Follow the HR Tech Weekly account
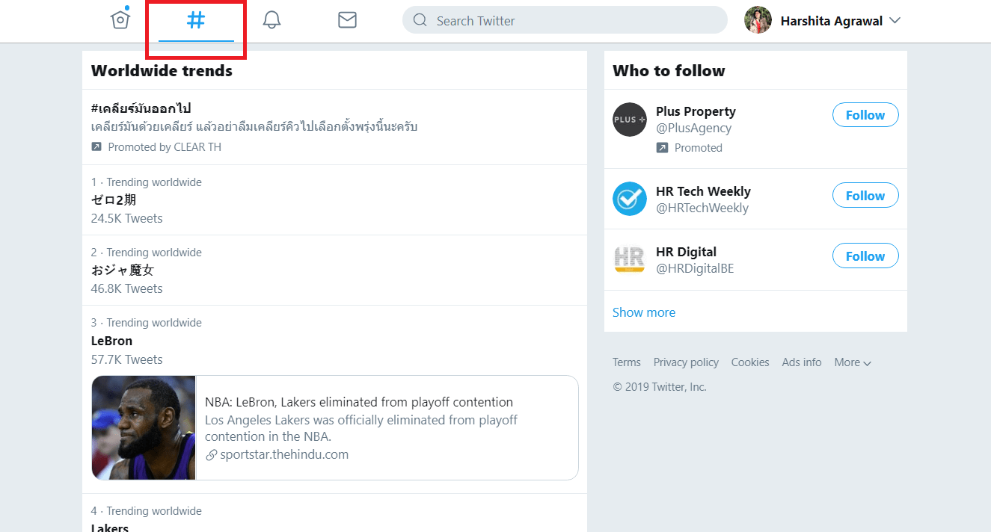 pos(865,195)
